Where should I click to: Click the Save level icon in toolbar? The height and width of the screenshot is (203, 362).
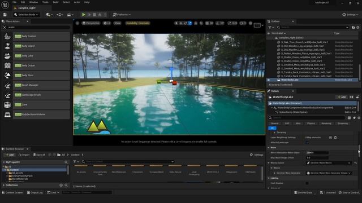(5, 15)
